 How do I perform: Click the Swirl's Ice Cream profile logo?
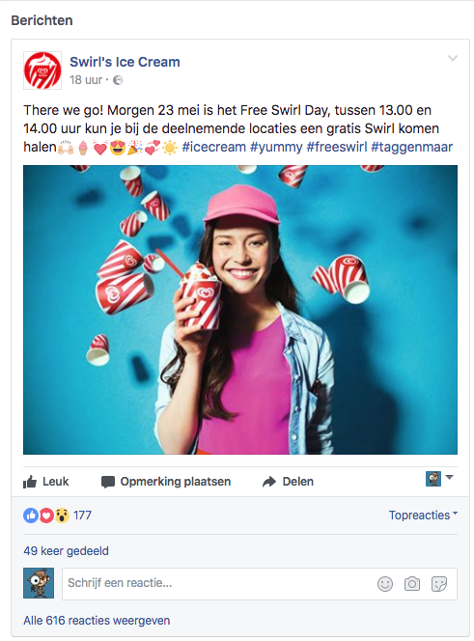point(42,70)
